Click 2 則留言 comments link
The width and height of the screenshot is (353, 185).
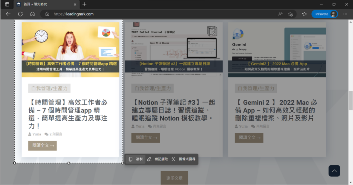pos(56,134)
